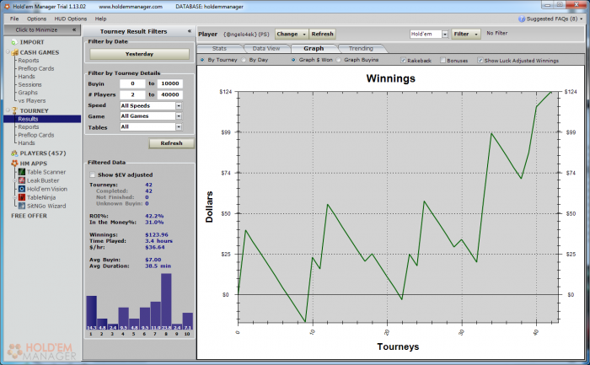
Task: Toggle the Rakeback checkbox
Action: 403,60
